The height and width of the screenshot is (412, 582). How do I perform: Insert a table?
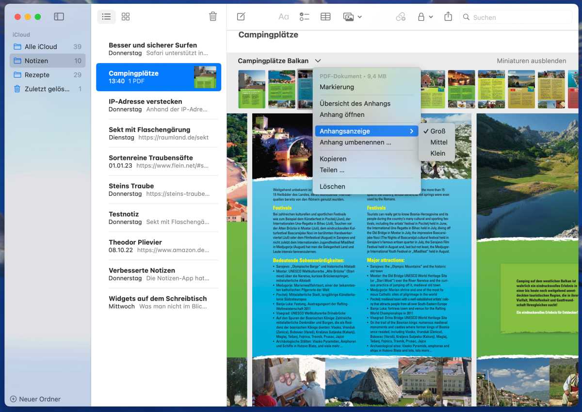point(325,17)
